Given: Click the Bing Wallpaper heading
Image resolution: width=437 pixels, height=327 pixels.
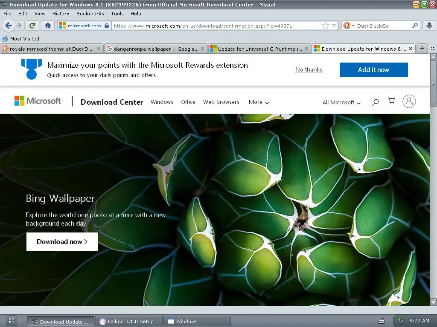Looking at the screenshot, I should coord(60,198).
